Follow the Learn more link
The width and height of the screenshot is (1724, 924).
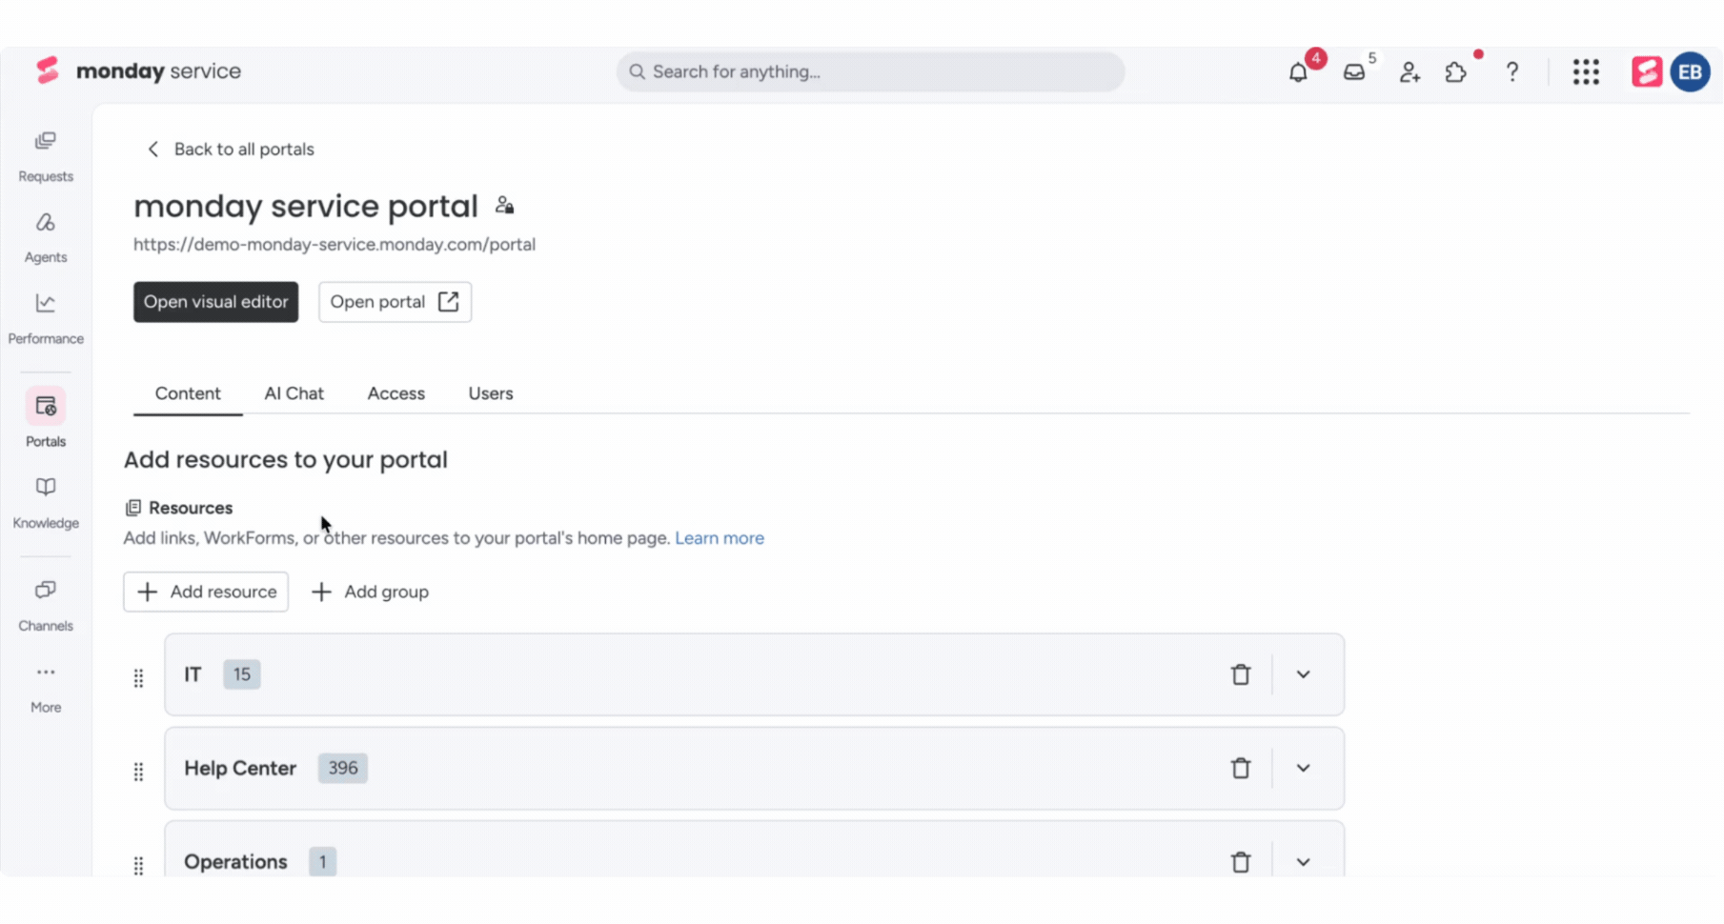coord(720,538)
